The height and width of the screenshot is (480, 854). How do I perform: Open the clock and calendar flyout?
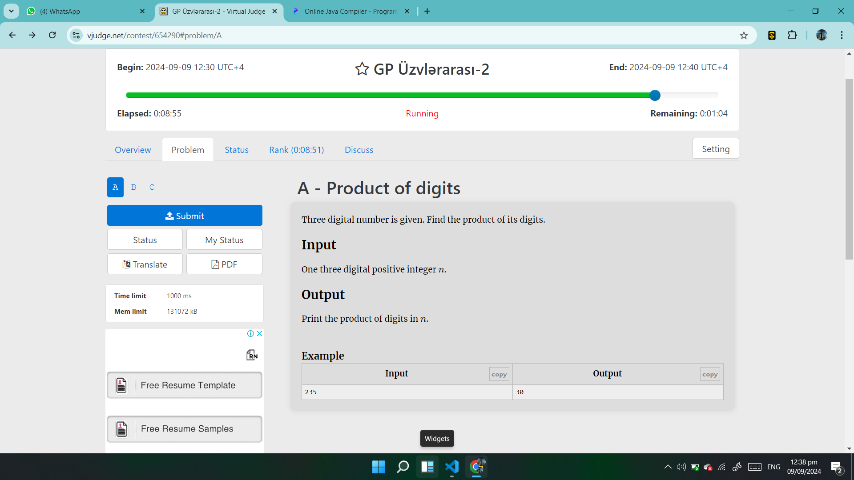coord(804,467)
